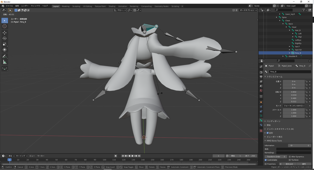Viewport: 314px width, 170px height.
Task: Select the Neck bone in outliner
Action: (290, 24)
